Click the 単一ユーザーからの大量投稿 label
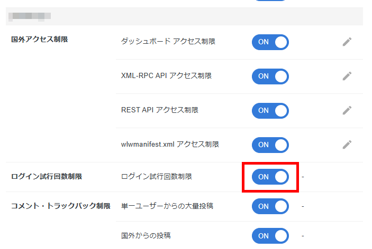The width and height of the screenshot is (372, 249). (166, 206)
